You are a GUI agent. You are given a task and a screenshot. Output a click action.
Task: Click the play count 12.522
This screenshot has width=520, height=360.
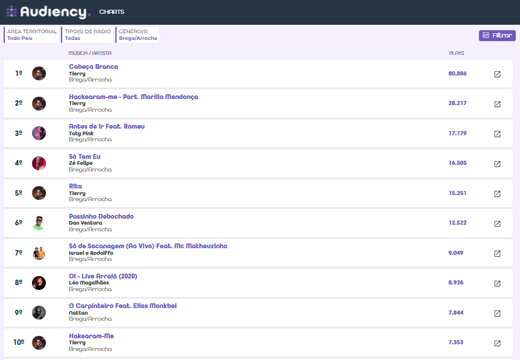(x=458, y=223)
